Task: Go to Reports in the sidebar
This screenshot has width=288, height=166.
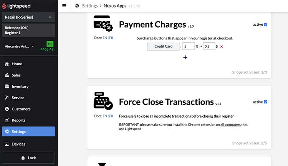Action: coord(18,120)
